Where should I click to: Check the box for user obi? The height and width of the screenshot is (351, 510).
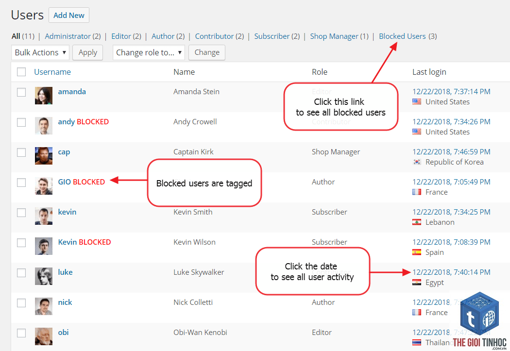[21, 333]
